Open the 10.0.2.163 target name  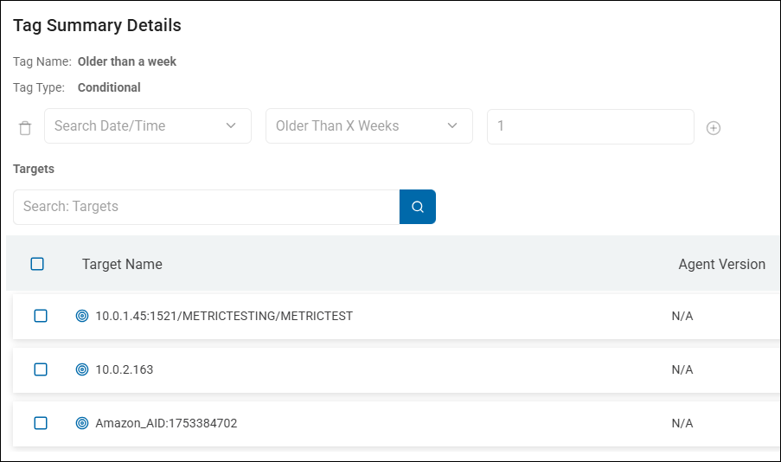click(124, 369)
